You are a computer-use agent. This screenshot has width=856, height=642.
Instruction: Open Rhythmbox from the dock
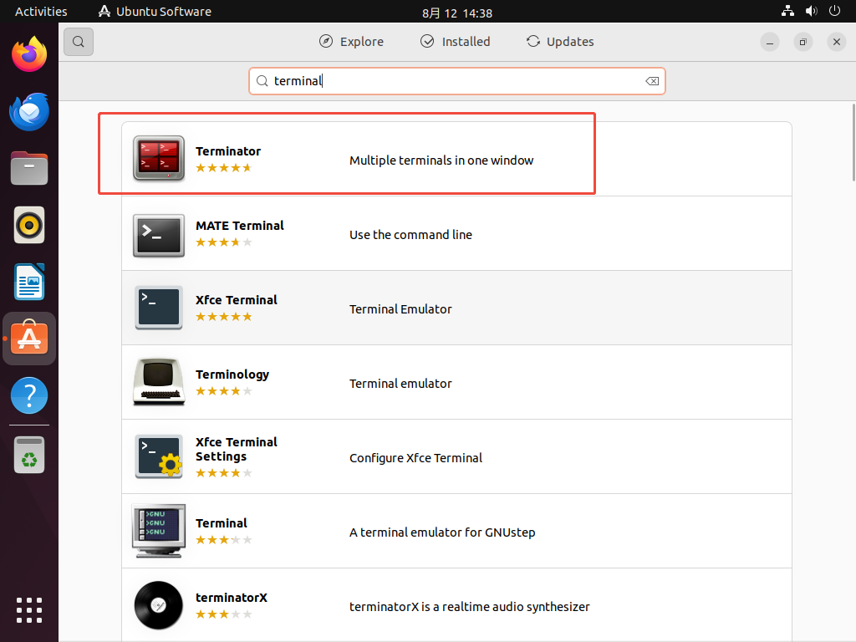point(29,225)
